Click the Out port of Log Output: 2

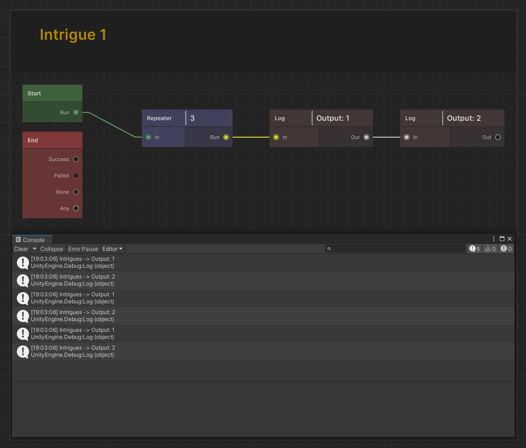(x=498, y=137)
